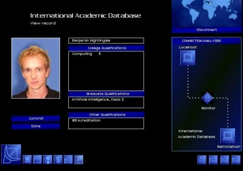Open the hardware computer icon in bottom toolbar
This screenshot has width=243, height=171.
[x=27, y=159]
